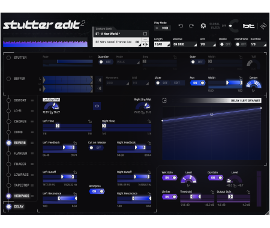
Task: Click the Left Time slider handle
Action: tap(58, 126)
